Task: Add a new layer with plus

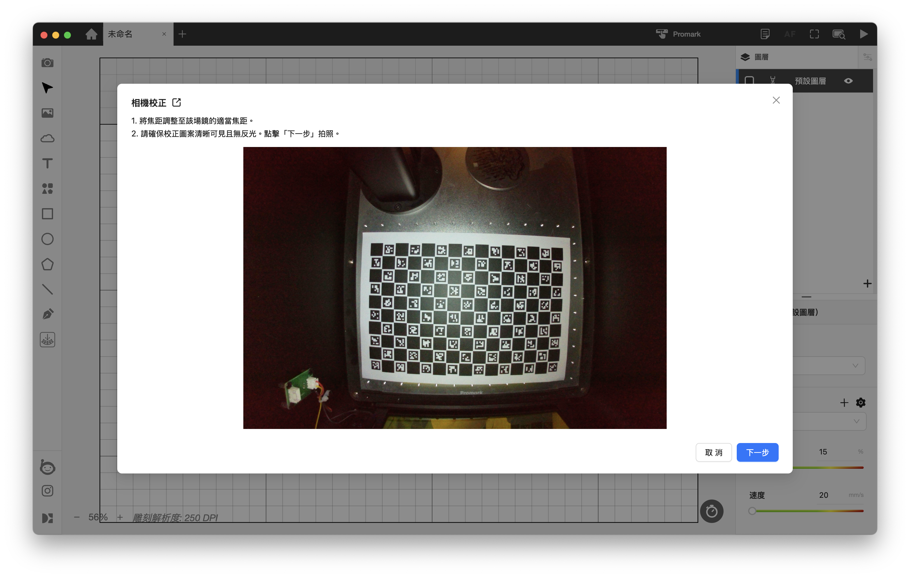Action: tap(867, 283)
